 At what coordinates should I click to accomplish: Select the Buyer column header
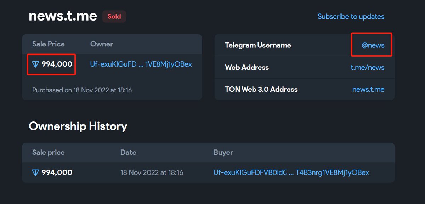[223, 153]
